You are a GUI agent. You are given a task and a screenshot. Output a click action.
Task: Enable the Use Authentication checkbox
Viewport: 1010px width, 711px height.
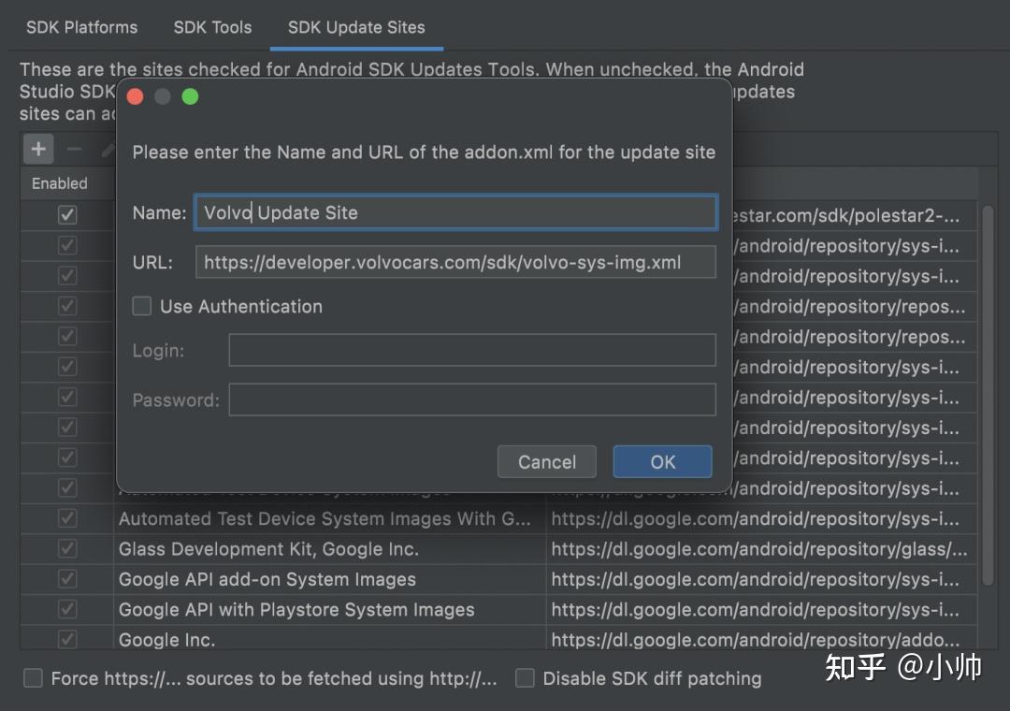[142, 306]
